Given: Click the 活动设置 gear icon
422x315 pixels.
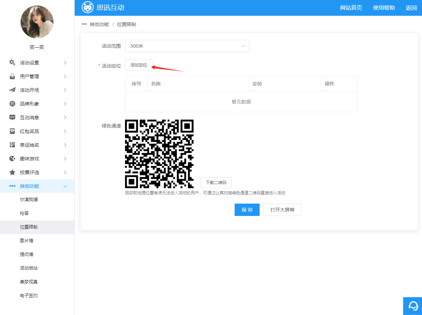Looking at the screenshot, I should click(12, 63).
